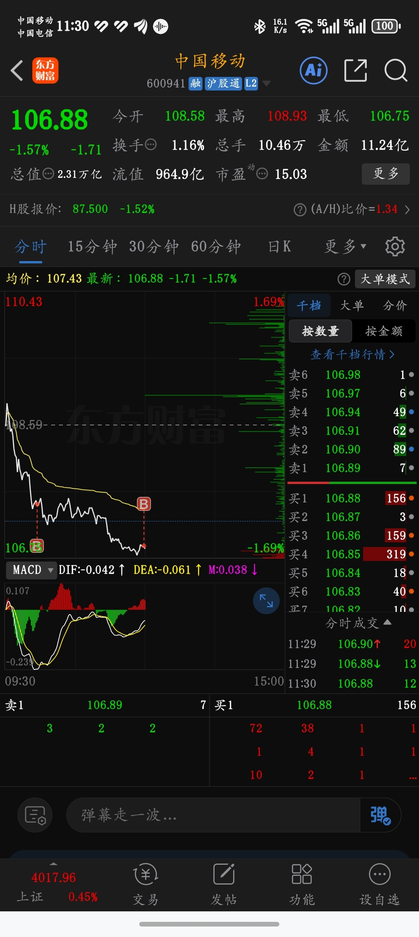Tap the H股报价 87.500 value
The height and width of the screenshot is (937, 419).
[90, 209]
